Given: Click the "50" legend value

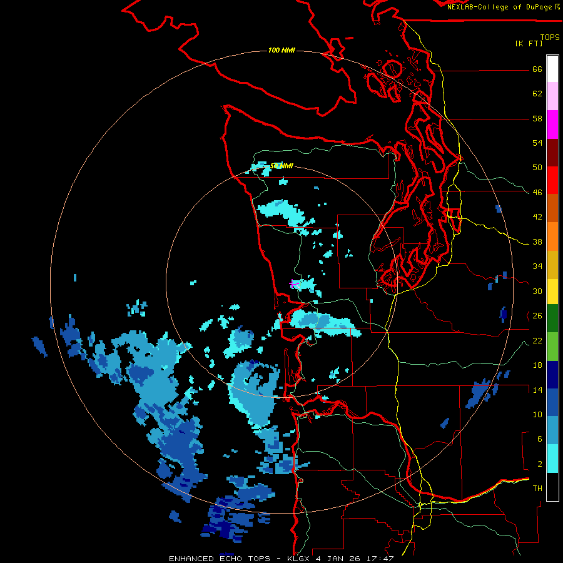Looking at the screenshot, I should (x=537, y=168).
